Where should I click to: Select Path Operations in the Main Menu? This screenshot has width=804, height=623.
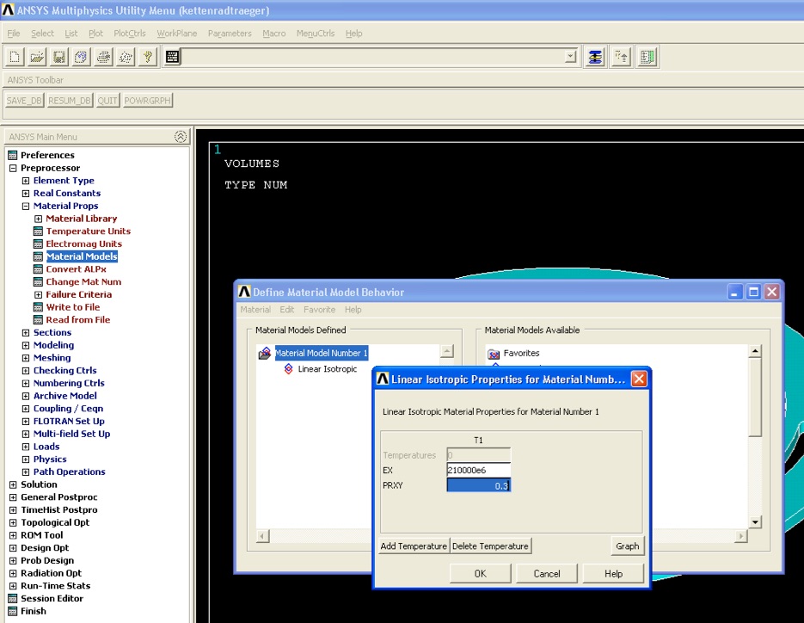(70, 472)
